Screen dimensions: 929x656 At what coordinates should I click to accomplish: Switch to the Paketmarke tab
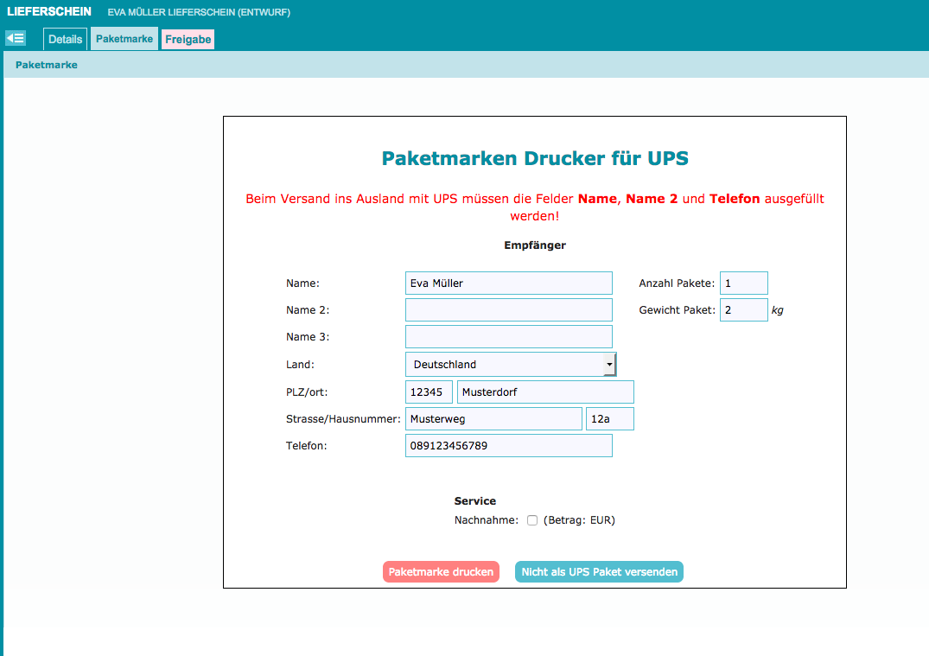(x=124, y=39)
